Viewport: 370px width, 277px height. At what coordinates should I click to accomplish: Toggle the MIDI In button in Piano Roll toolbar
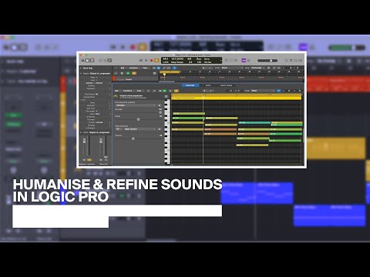tap(160, 91)
